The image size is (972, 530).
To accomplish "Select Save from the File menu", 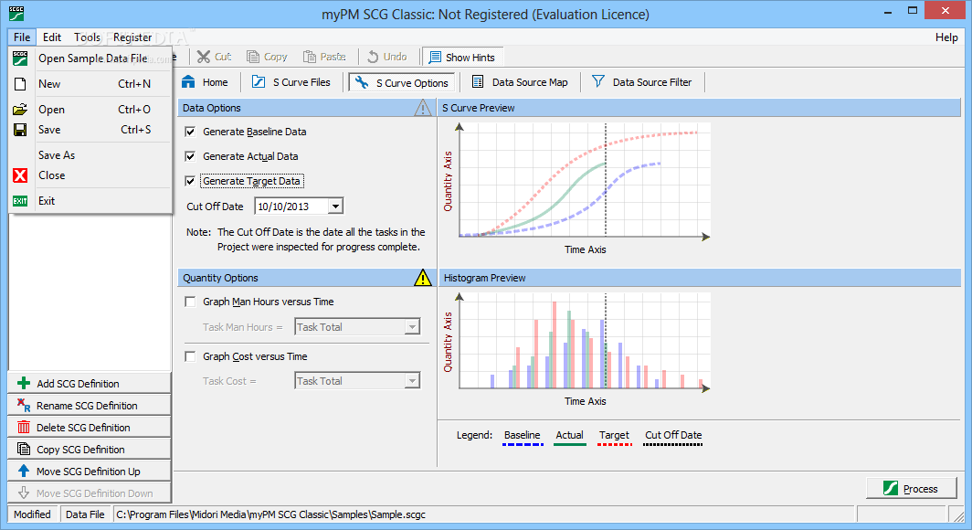I will click(90, 130).
